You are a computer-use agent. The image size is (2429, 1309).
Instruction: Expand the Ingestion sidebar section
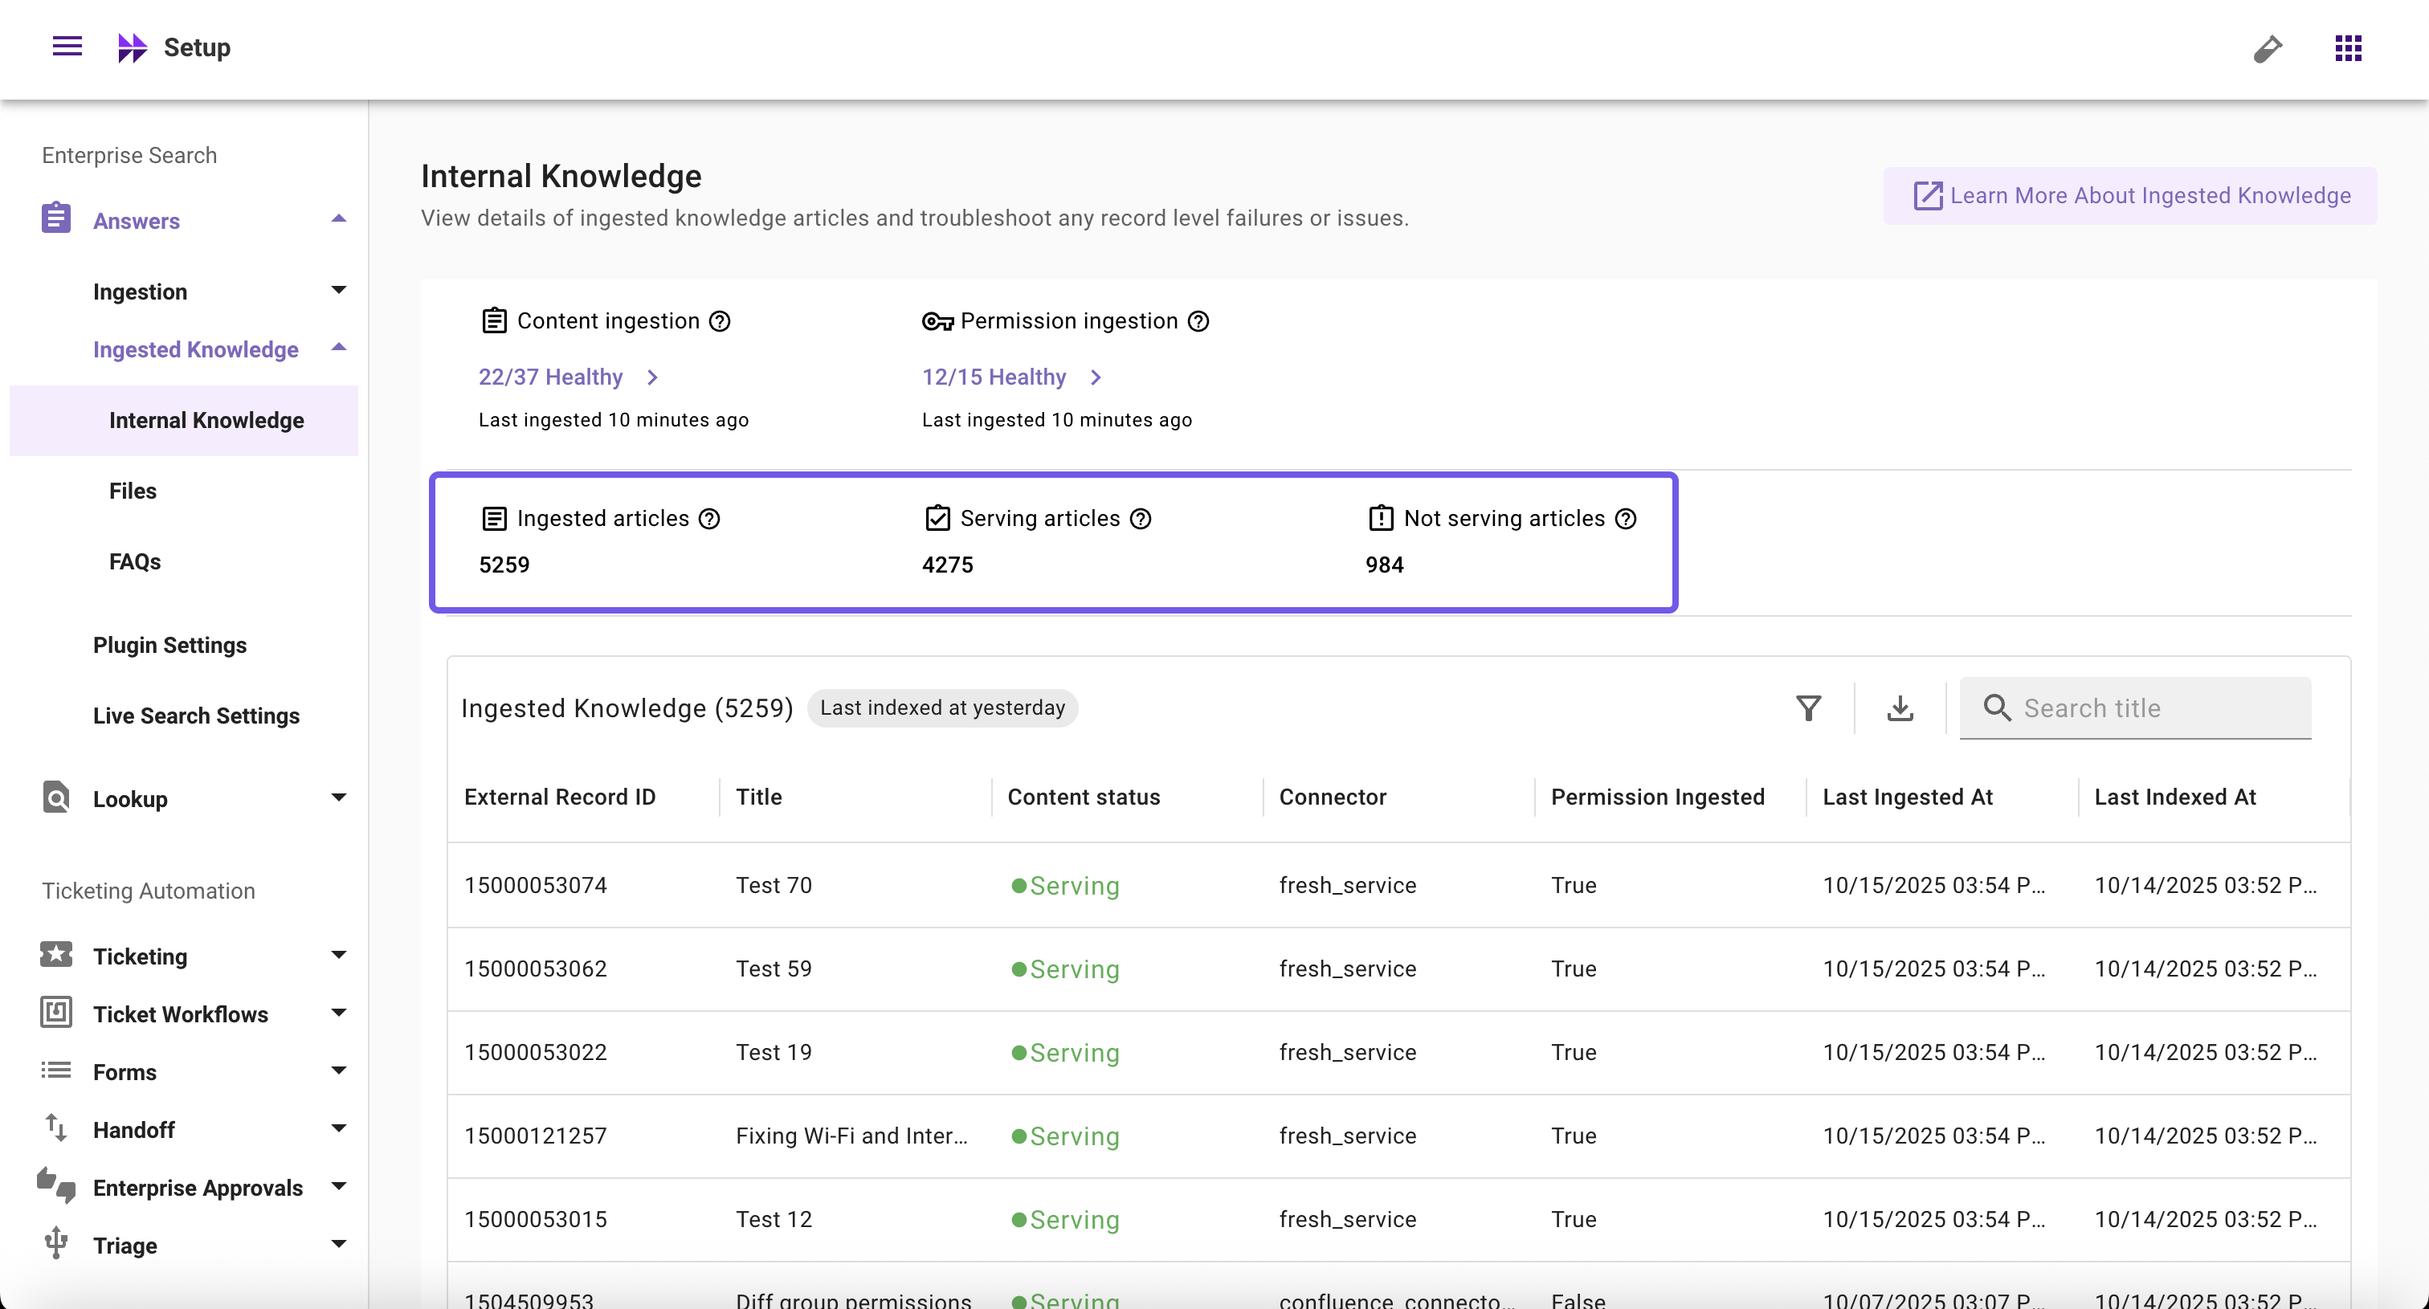pos(338,290)
